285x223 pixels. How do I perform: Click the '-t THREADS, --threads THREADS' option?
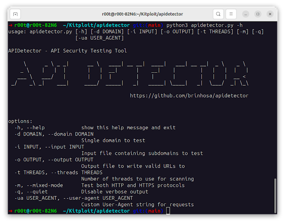tap(58, 173)
